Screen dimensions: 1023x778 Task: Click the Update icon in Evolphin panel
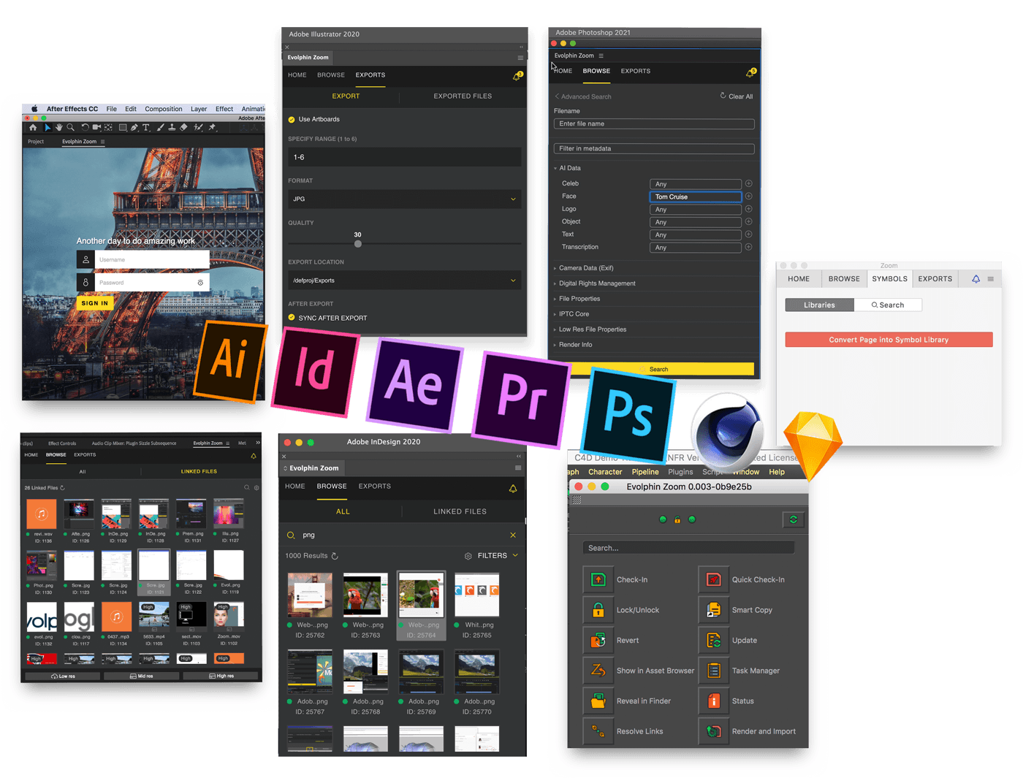point(713,640)
